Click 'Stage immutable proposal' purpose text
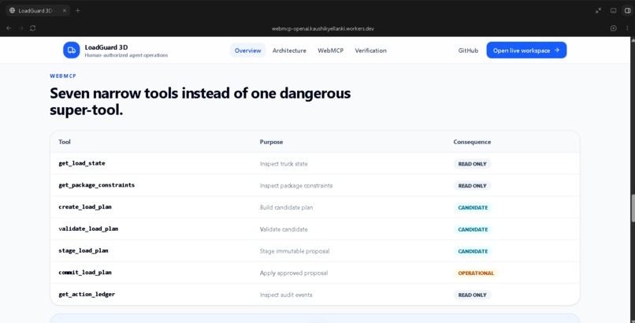 (295, 251)
